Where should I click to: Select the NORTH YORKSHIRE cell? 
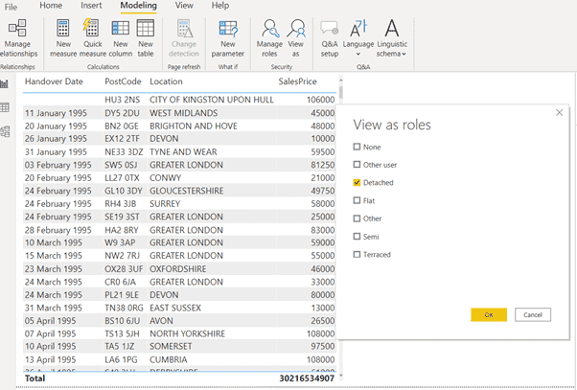[187, 333]
